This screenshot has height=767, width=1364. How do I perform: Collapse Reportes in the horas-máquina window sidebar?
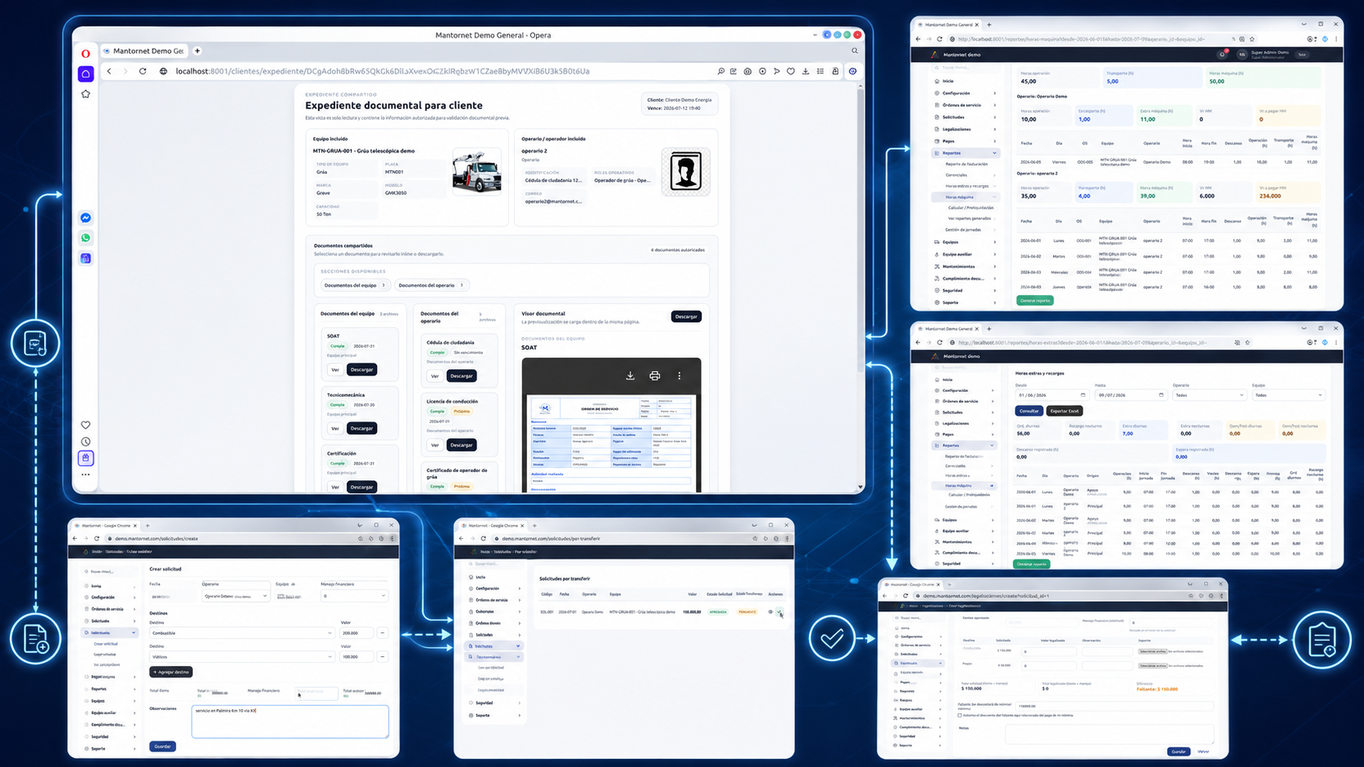(x=965, y=153)
